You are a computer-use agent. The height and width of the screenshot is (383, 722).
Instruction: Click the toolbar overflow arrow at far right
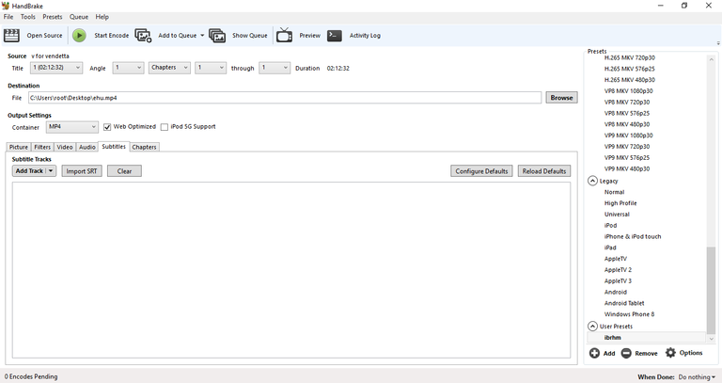pos(718,43)
